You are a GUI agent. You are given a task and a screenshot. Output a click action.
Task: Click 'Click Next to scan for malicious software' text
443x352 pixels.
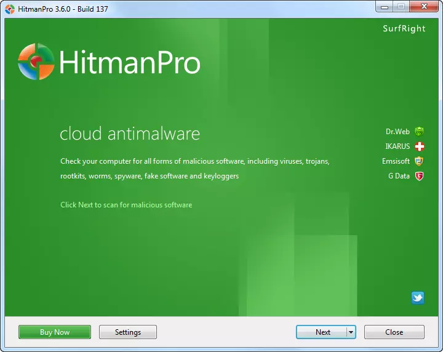tap(126, 205)
